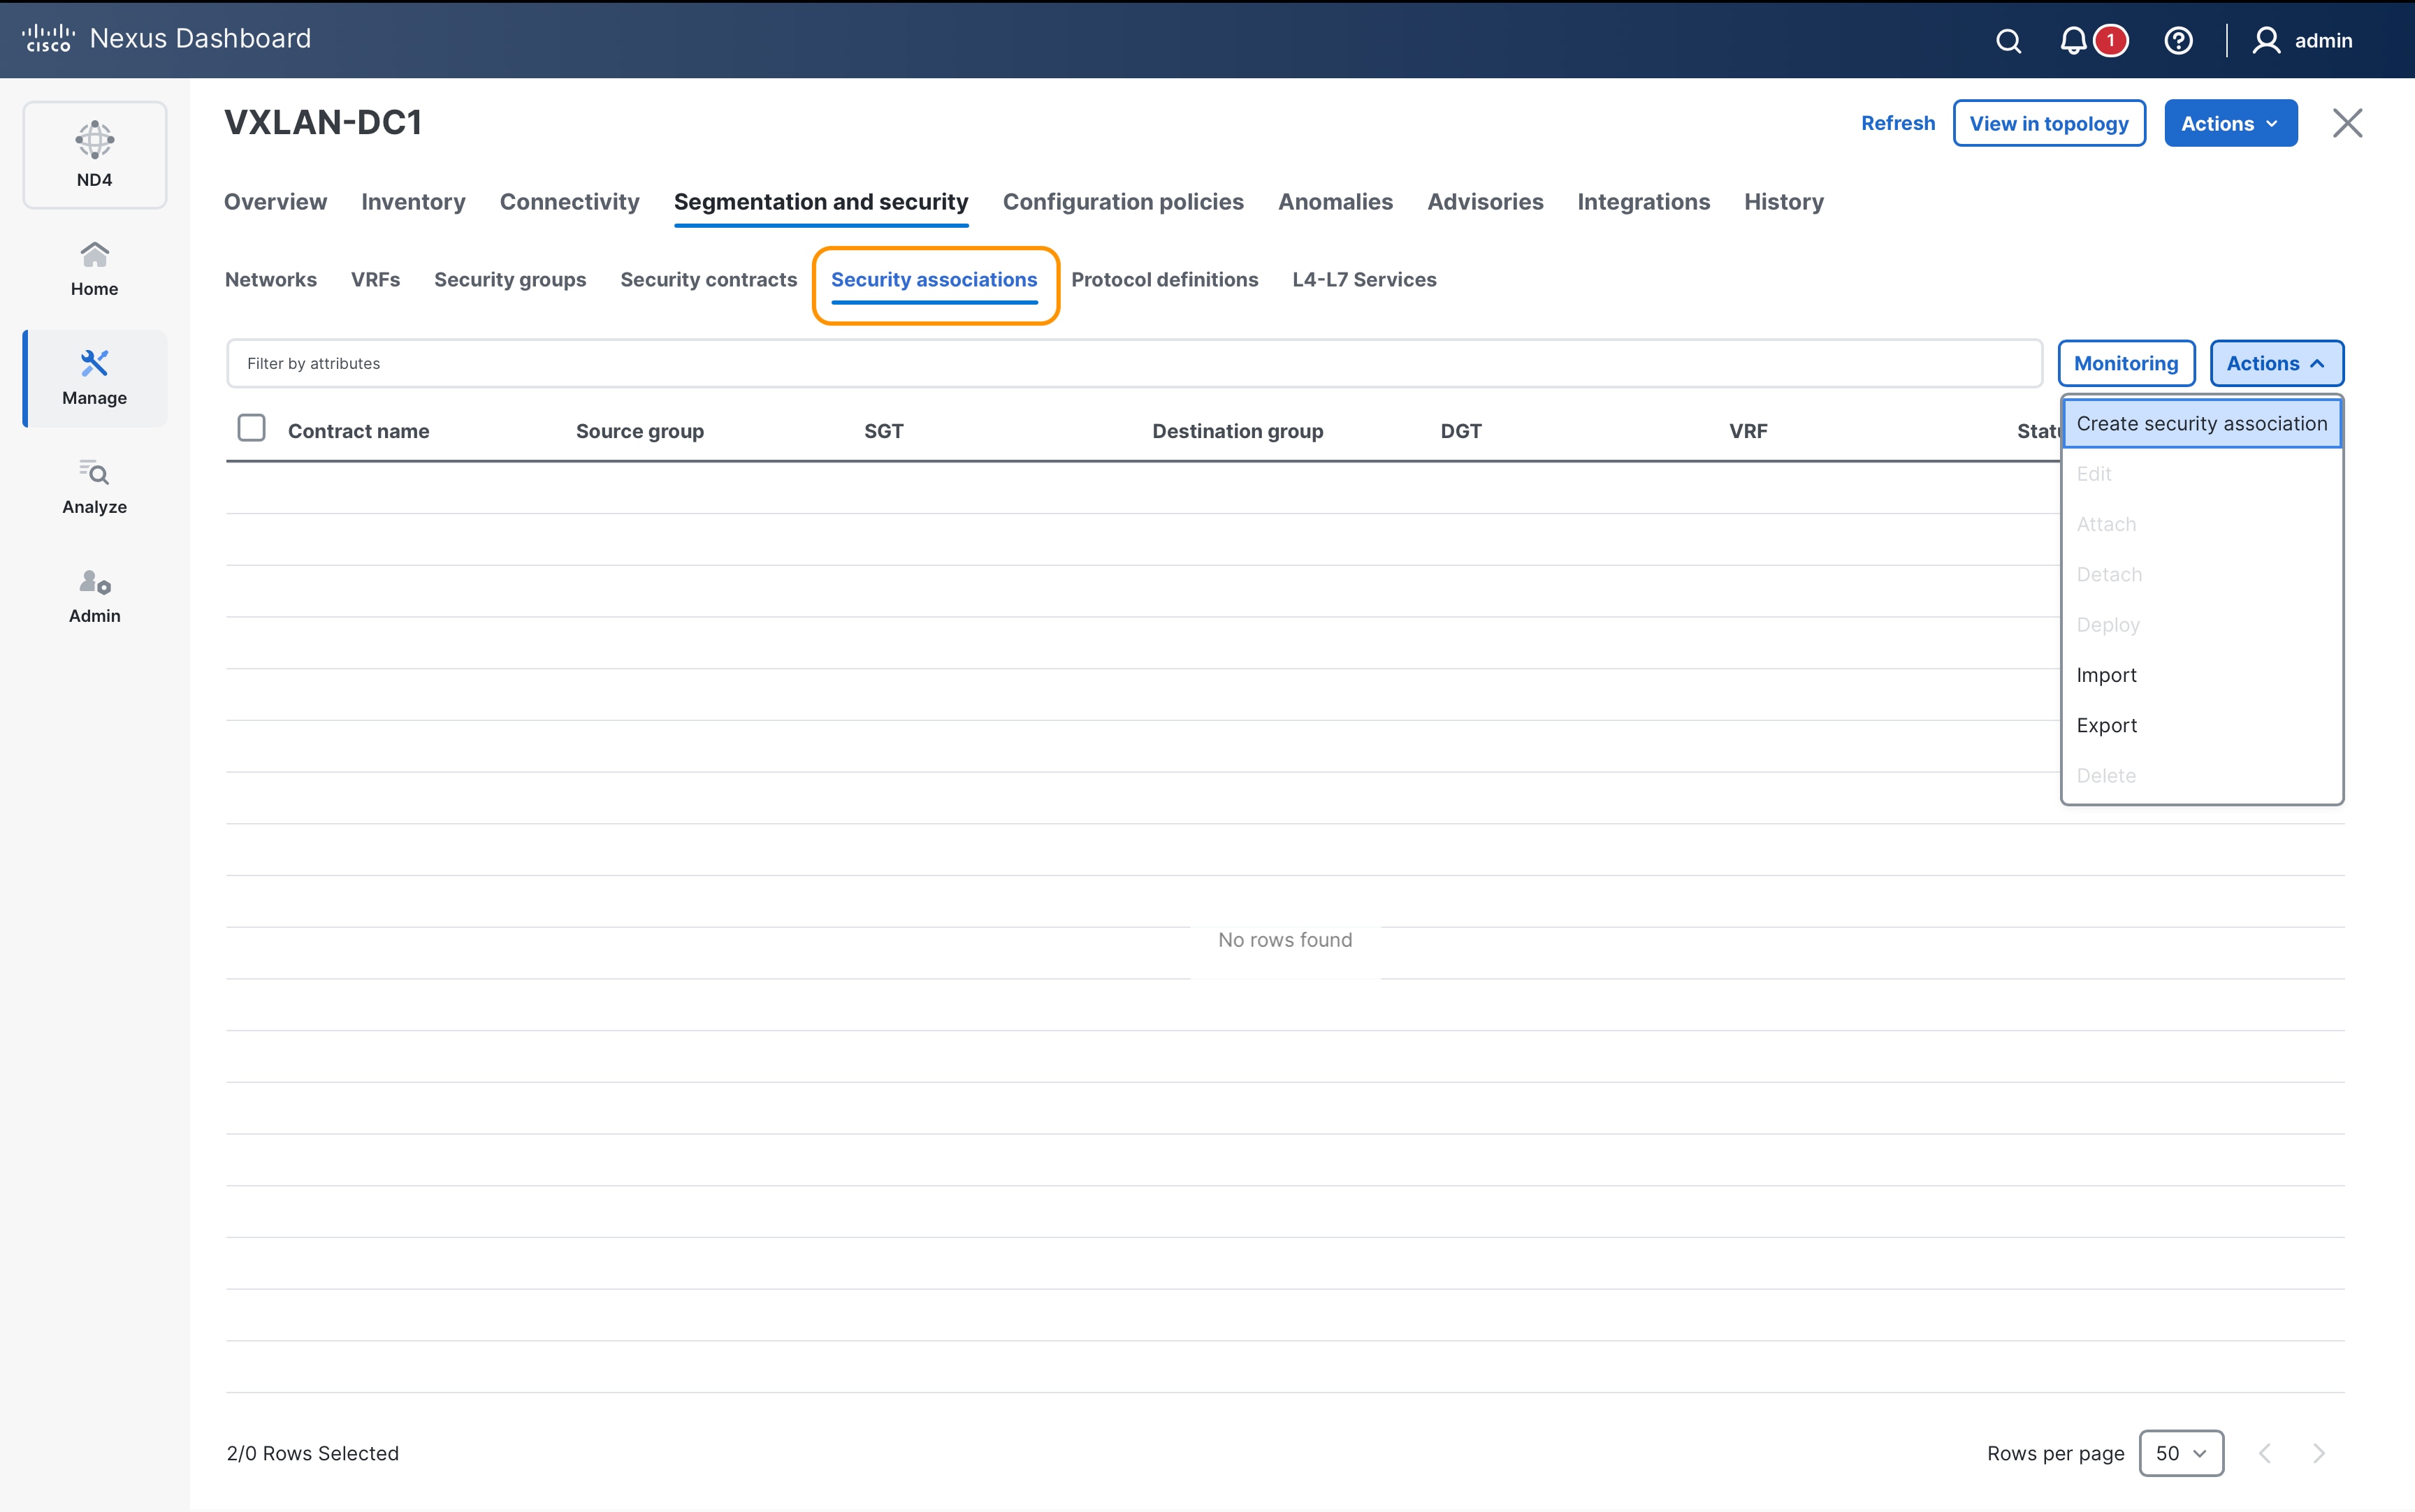2415x1512 pixels.
Task: Open the admin user menu
Action: pyautogui.click(x=2302, y=41)
